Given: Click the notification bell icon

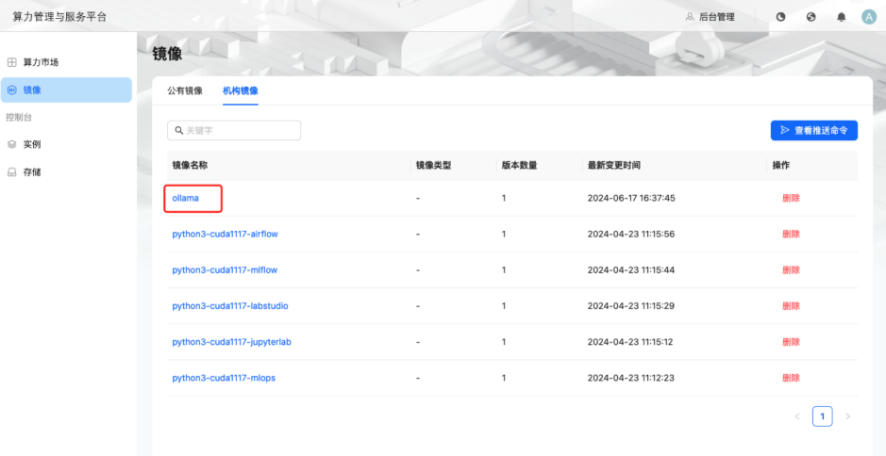Looking at the screenshot, I should [841, 17].
